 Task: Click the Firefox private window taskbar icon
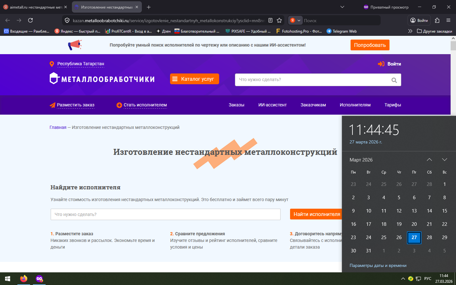click(x=39, y=279)
